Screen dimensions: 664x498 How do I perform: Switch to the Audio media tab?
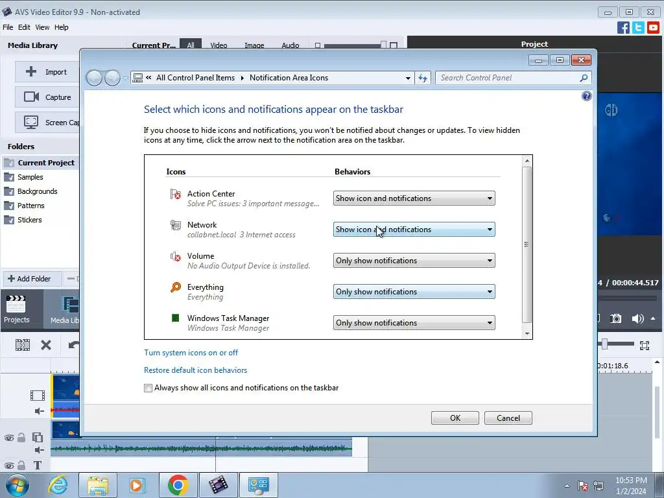coord(290,45)
